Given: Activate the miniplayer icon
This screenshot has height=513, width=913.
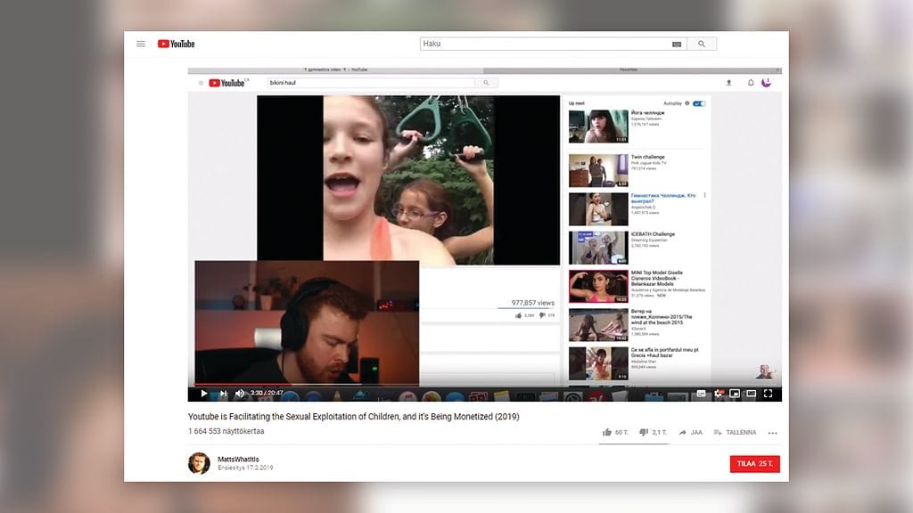Looking at the screenshot, I should [x=735, y=393].
